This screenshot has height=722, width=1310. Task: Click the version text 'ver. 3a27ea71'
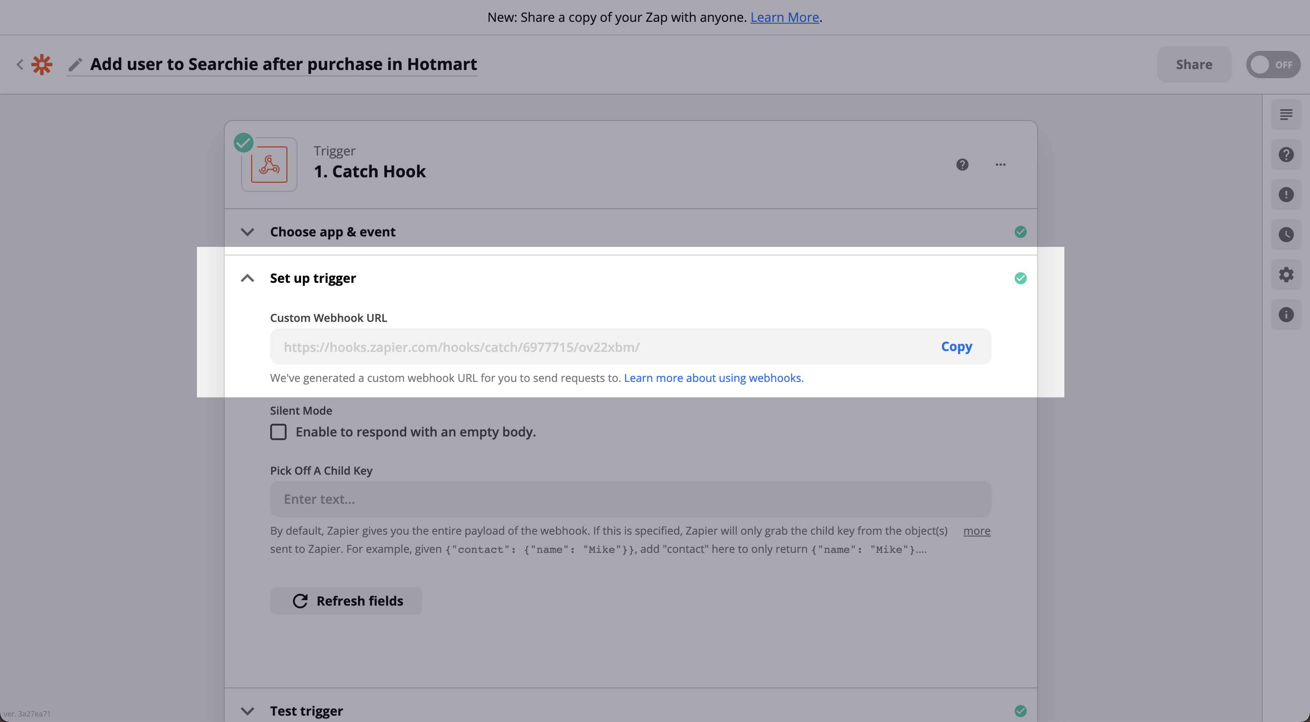point(26,713)
